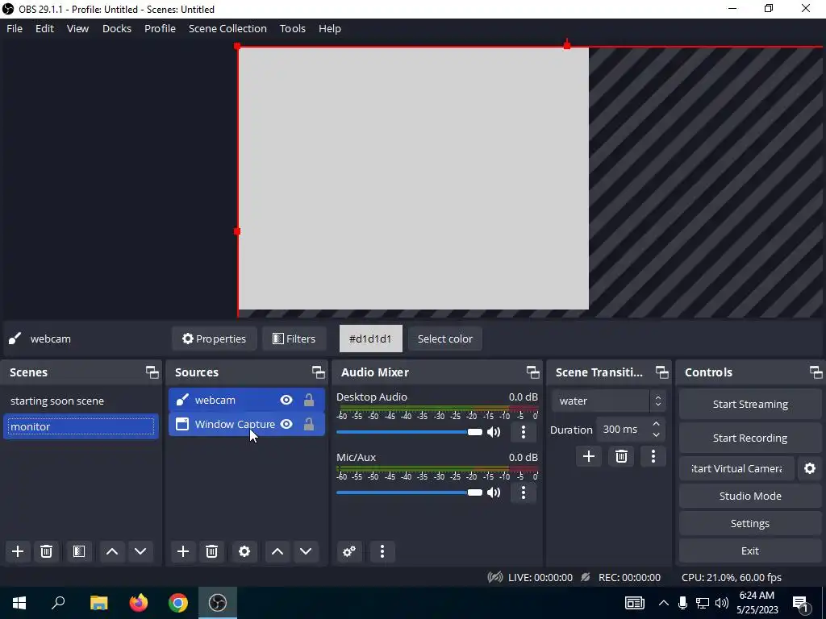Image resolution: width=826 pixels, height=619 pixels.
Task: Open Windows Start menu
Action: coord(19,603)
